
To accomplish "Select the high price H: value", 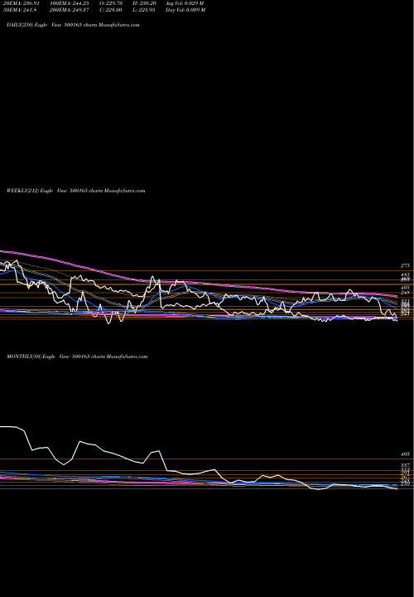I will [144, 3].
